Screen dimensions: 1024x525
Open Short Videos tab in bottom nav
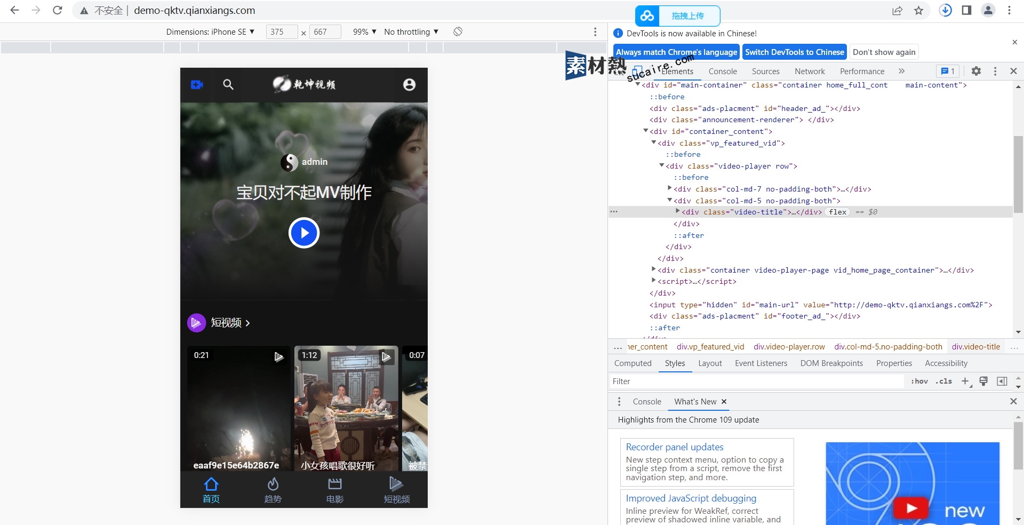click(x=397, y=490)
